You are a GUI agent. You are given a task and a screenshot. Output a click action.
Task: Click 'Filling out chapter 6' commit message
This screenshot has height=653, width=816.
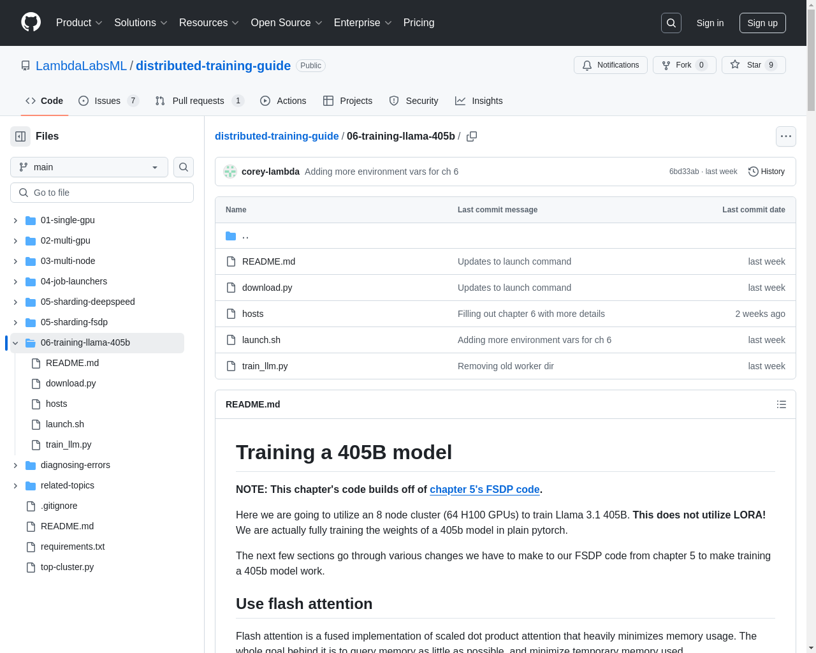tap(531, 314)
